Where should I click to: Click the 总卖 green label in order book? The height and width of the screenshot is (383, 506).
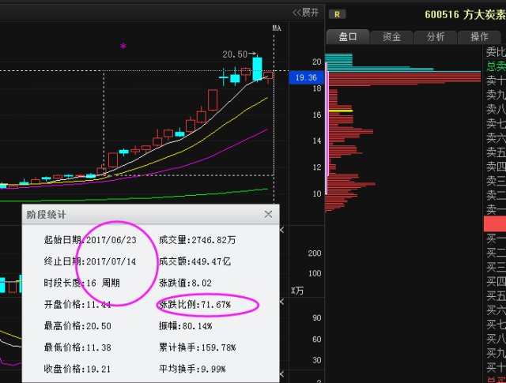pos(495,66)
